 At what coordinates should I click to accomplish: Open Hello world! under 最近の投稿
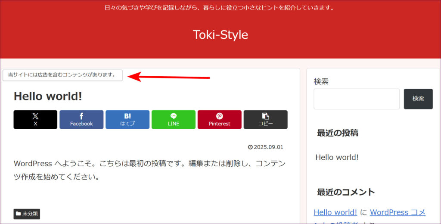coord(337,157)
